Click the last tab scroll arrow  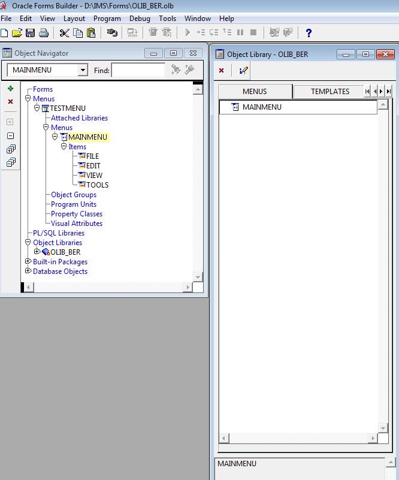pyautogui.click(x=388, y=92)
